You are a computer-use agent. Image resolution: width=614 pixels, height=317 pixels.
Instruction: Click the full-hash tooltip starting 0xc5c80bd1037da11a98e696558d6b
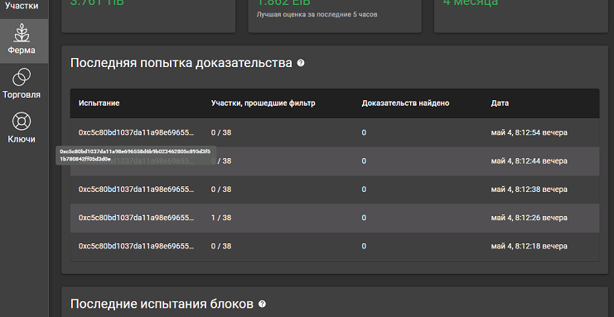tap(136, 156)
